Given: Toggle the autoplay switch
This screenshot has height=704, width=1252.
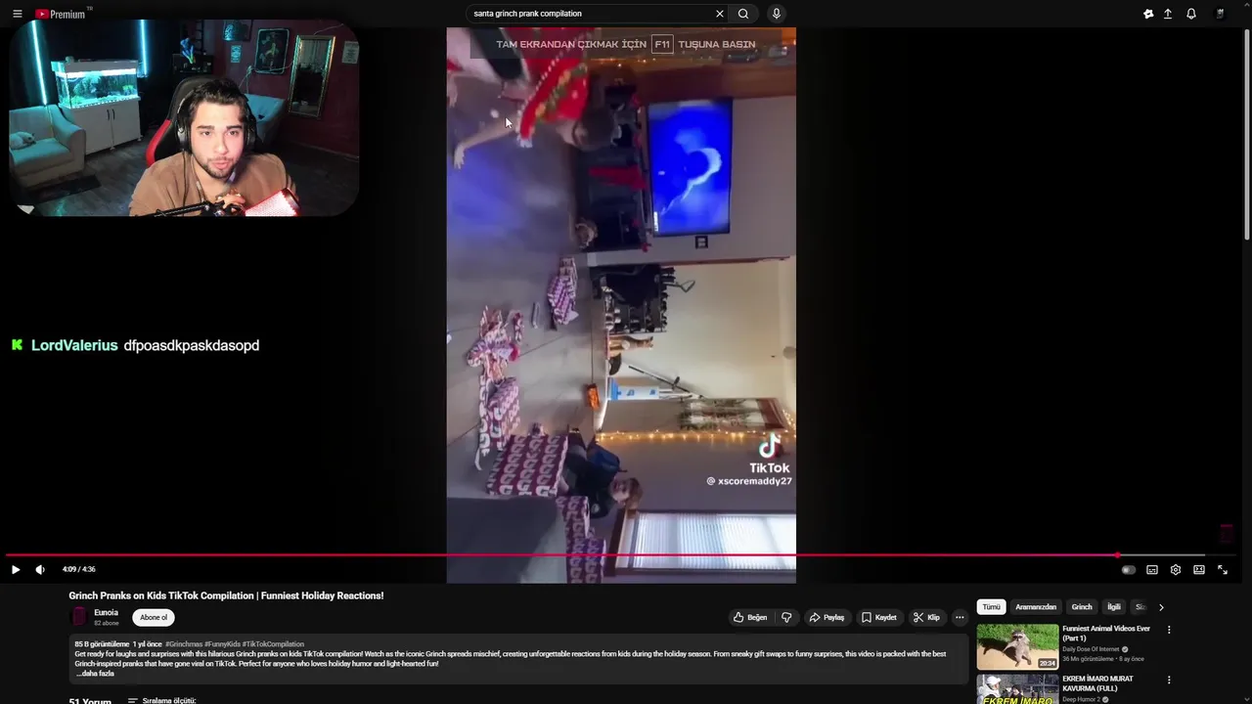Looking at the screenshot, I should pyautogui.click(x=1128, y=569).
